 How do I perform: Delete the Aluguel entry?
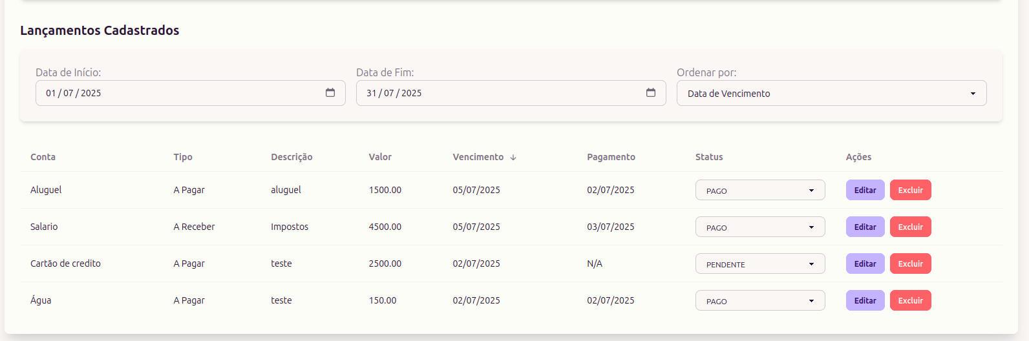(910, 190)
